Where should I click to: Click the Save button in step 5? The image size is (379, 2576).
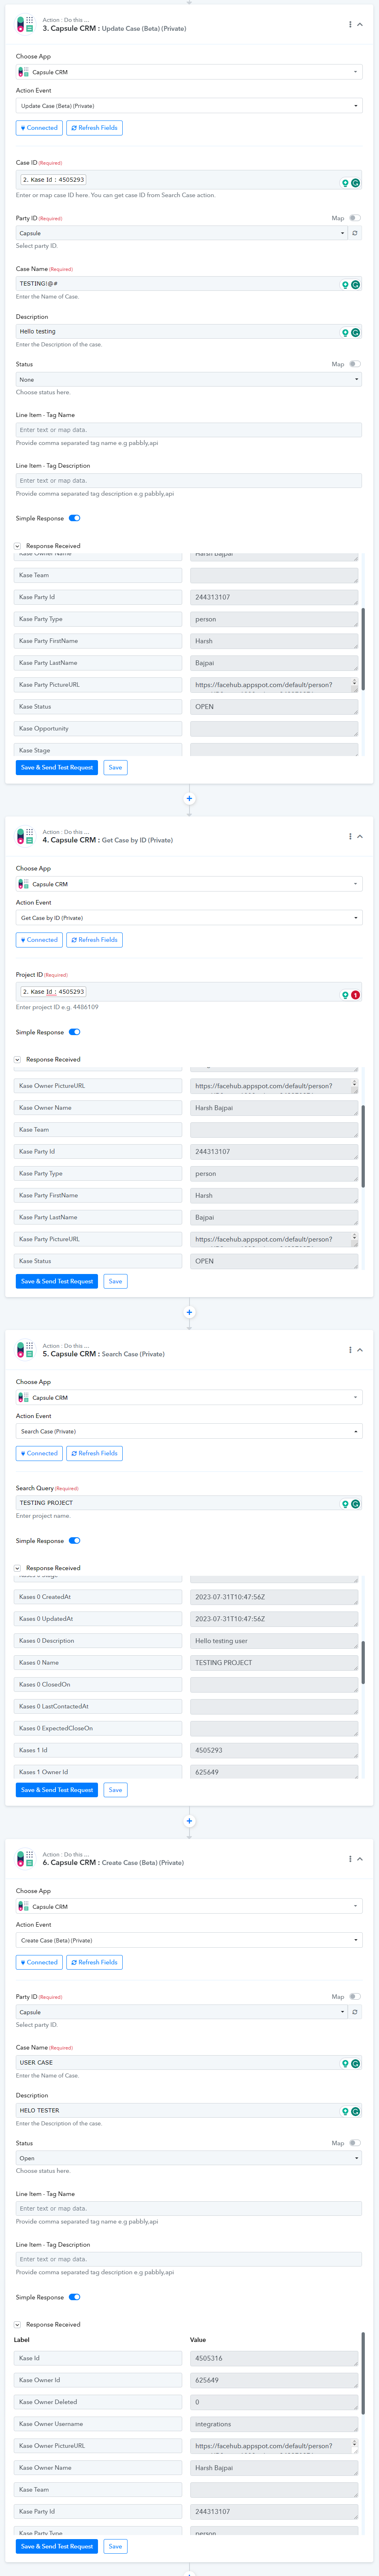click(x=116, y=1790)
